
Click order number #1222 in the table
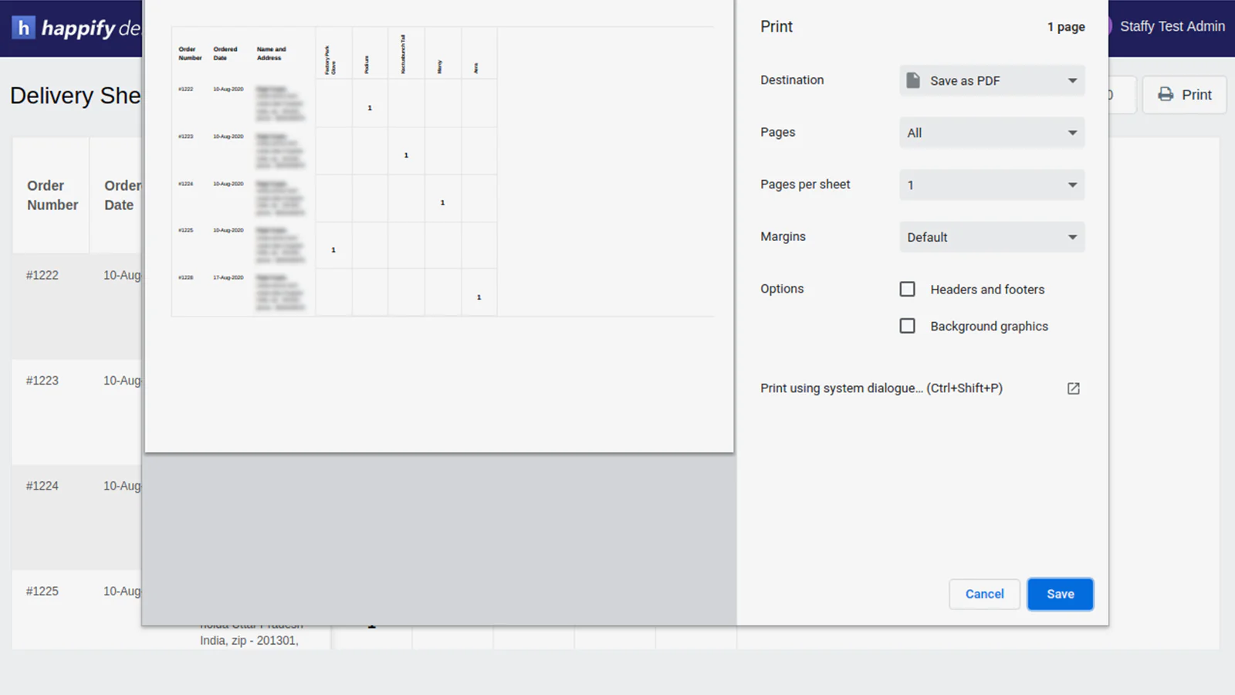[x=42, y=275]
